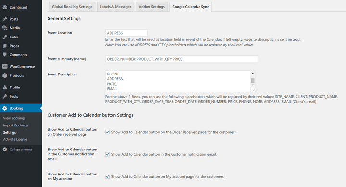346x187 pixels.
Task: Uncheck Add to Calendar in Customer notification email
Action: pos(107,154)
